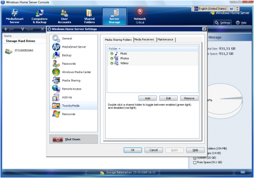
Task: Open Help in console header
Action: click(242, 23)
